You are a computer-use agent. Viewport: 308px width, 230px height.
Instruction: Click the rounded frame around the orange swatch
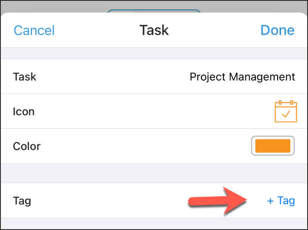[x=273, y=146]
